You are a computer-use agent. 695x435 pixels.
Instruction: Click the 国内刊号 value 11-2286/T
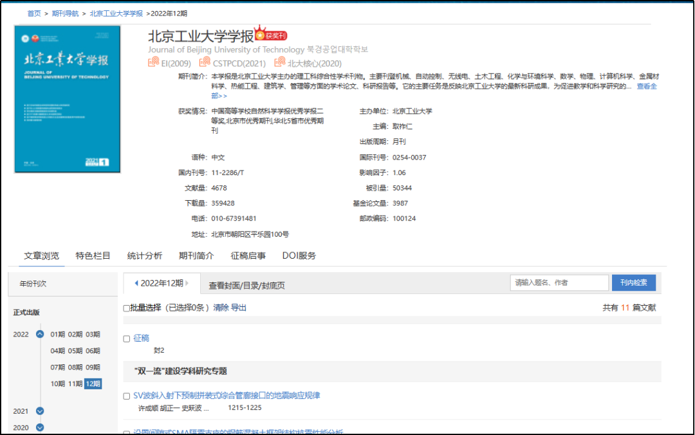[227, 173]
